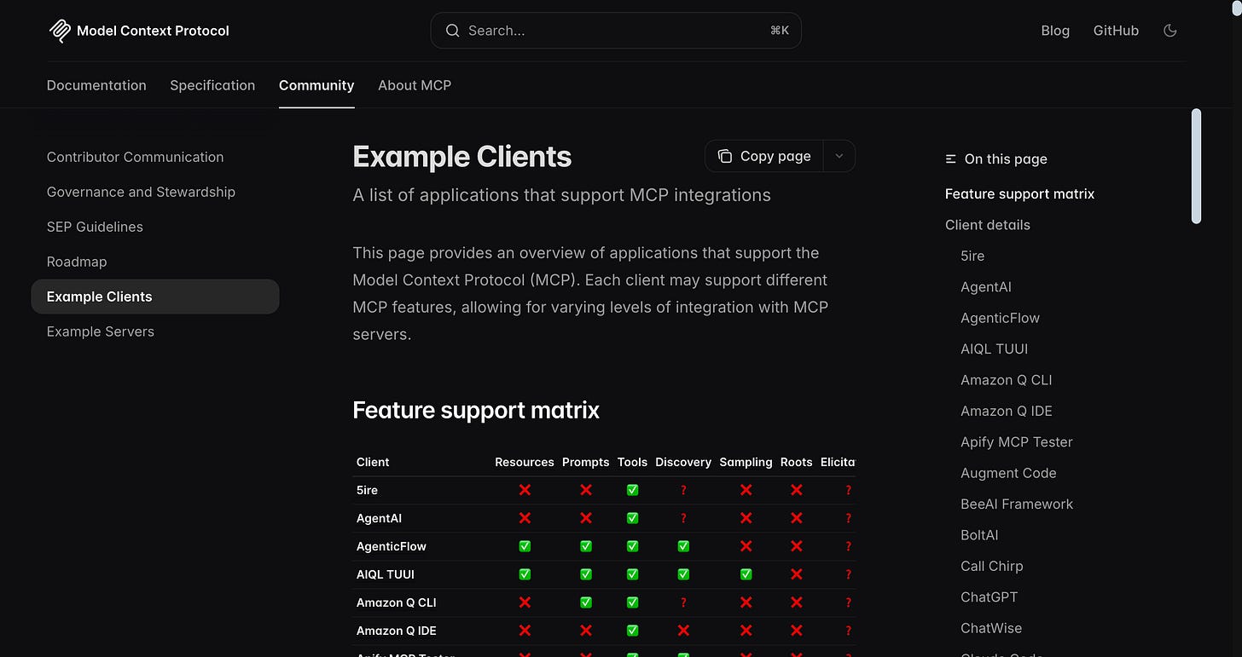This screenshot has height=657, width=1242.
Task: Jump to Apify MCP Tester in outline
Action: pos(1017,442)
